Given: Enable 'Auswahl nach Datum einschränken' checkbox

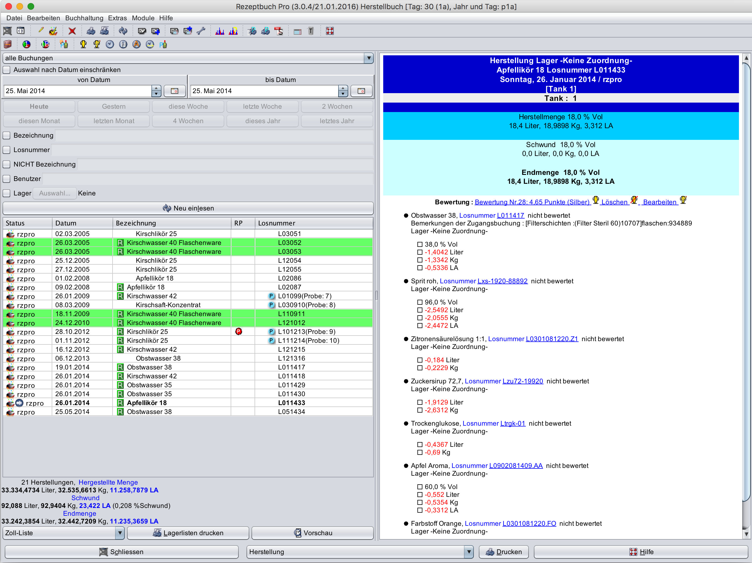Looking at the screenshot, I should tap(7, 70).
